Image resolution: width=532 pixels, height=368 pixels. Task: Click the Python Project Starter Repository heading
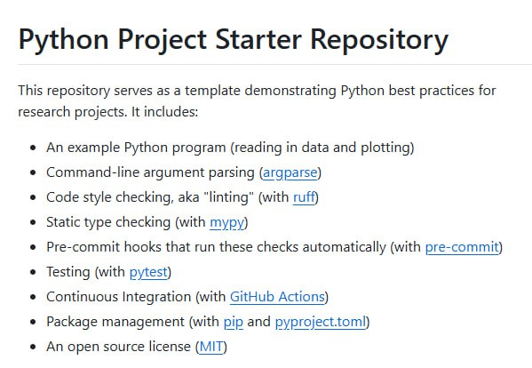(234, 40)
